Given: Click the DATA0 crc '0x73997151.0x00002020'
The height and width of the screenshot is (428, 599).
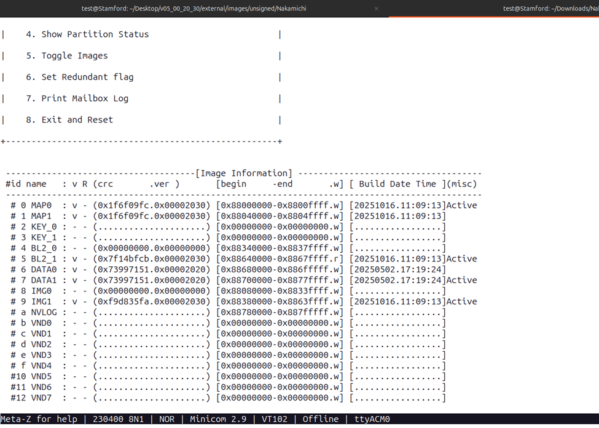Looking at the screenshot, I should coord(152,269).
